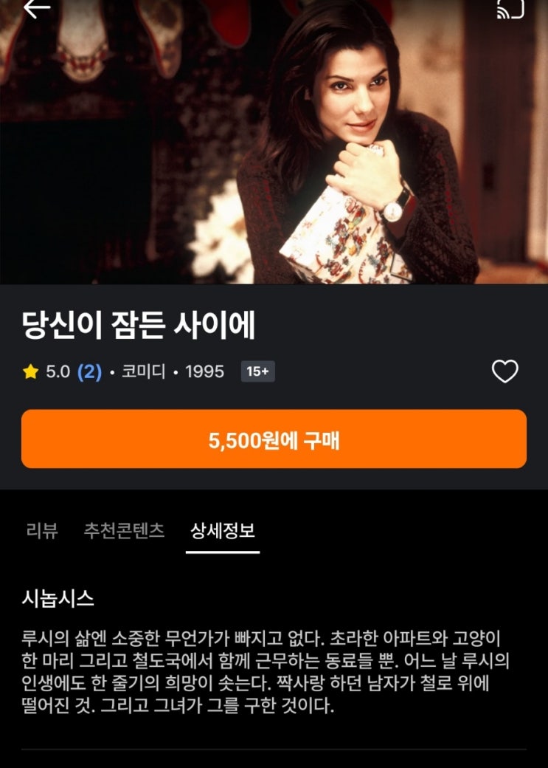Select the 코미디 genre label

(144, 371)
